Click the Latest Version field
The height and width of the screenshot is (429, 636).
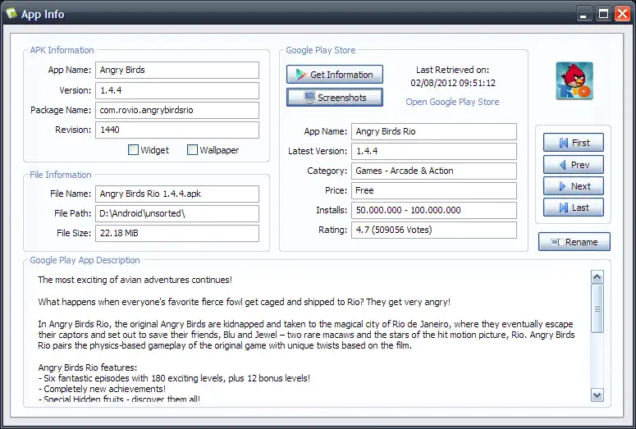click(434, 151)
